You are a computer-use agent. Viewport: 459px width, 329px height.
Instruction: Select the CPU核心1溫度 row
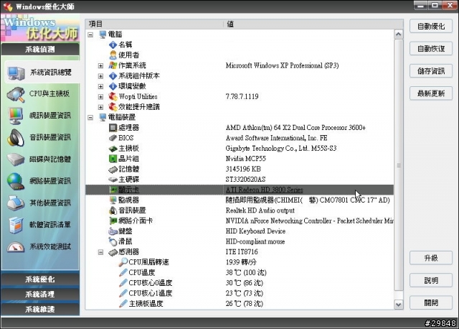(x=240, y=293)
